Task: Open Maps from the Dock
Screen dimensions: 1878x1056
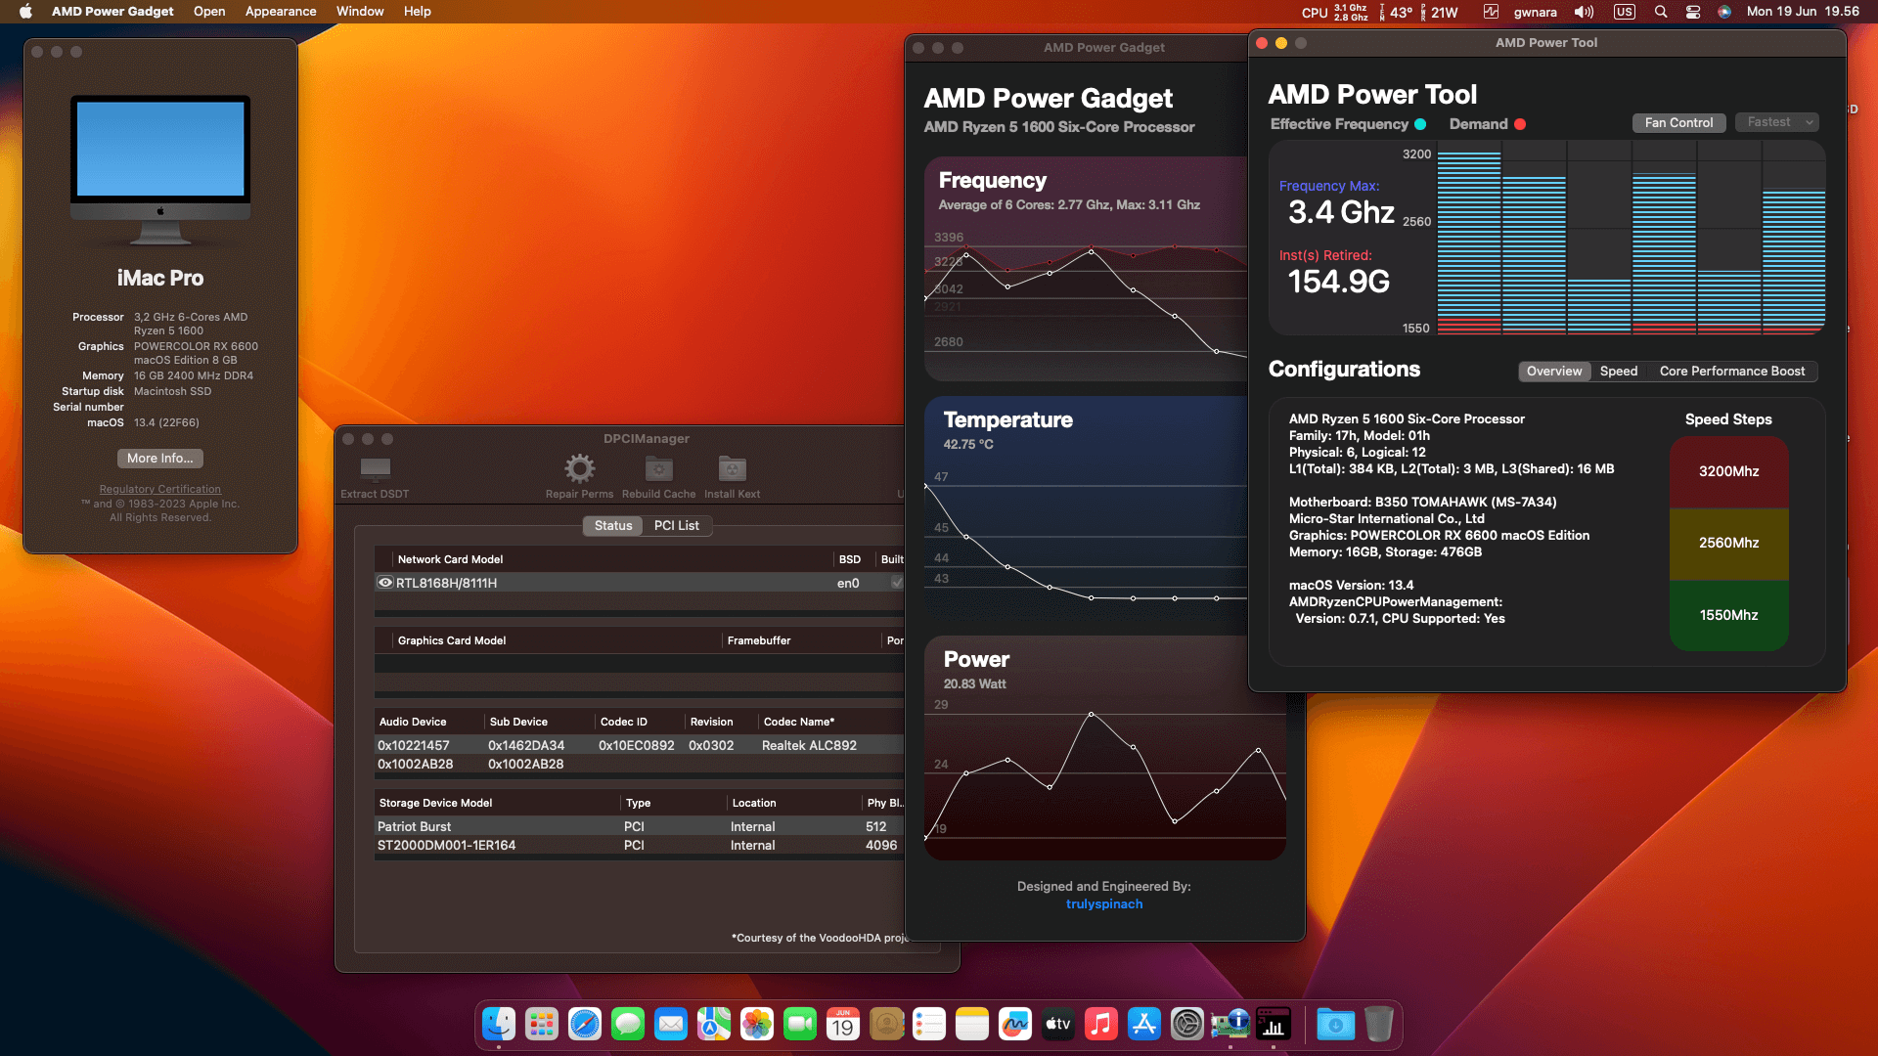Action: click(x=714, y=1024)
